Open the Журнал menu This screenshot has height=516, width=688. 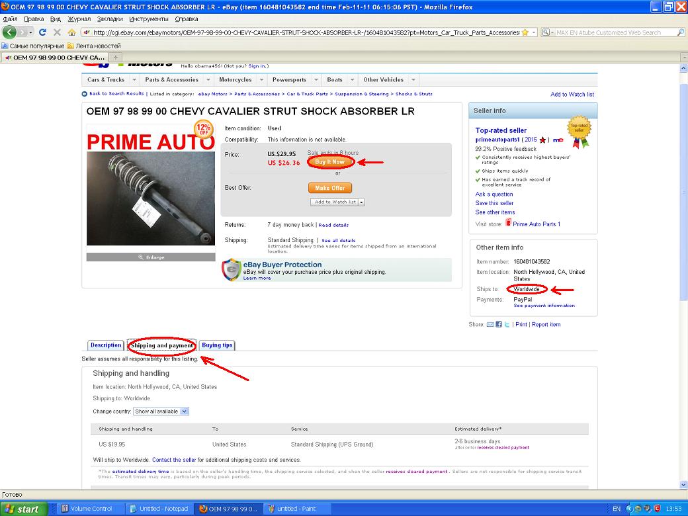79,19
